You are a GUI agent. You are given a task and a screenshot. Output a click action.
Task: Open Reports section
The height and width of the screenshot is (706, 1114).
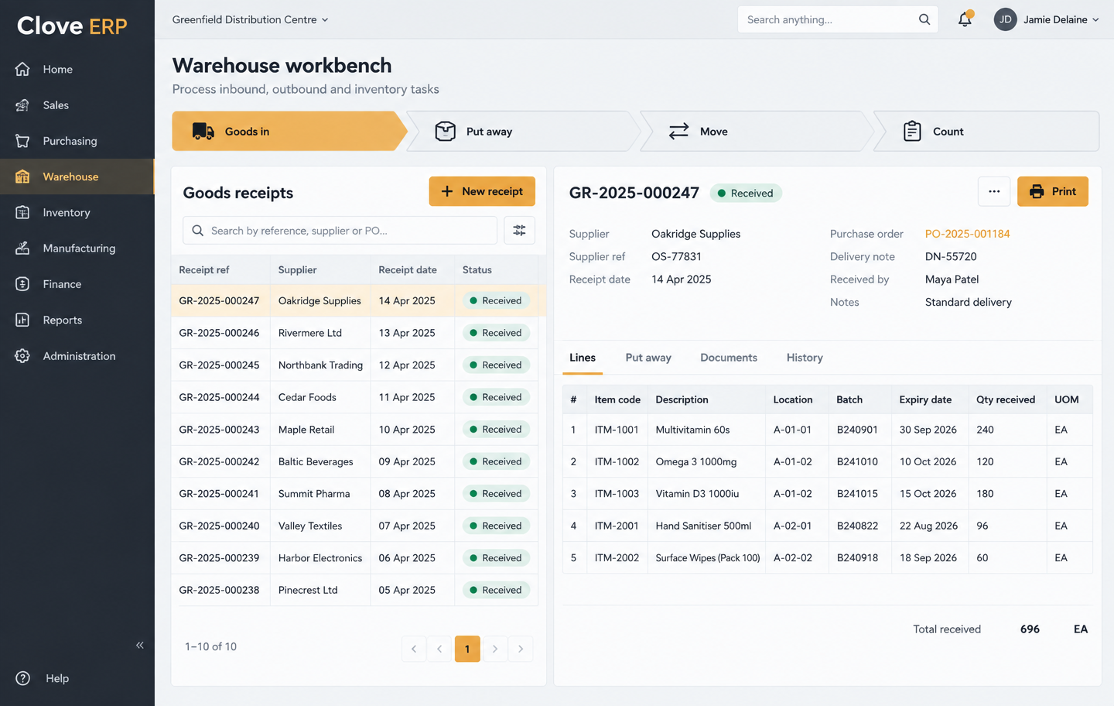click(77, 320)
